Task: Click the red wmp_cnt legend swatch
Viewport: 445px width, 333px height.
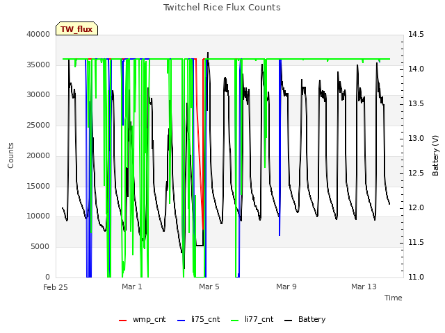Action: pyautogui.click(x=122, y=321)
